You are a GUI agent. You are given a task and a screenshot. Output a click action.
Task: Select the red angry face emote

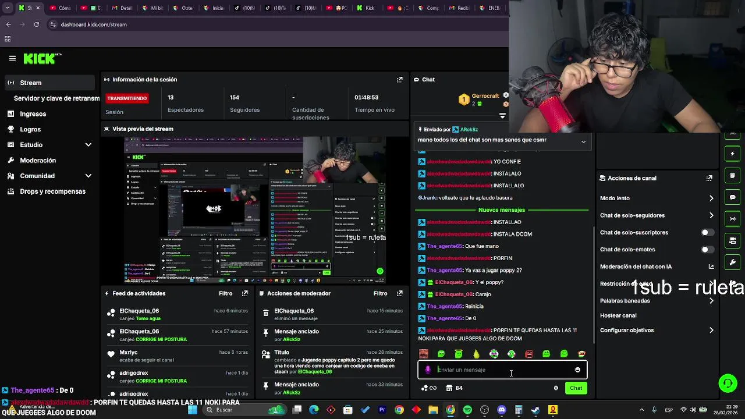click(528, 354)
